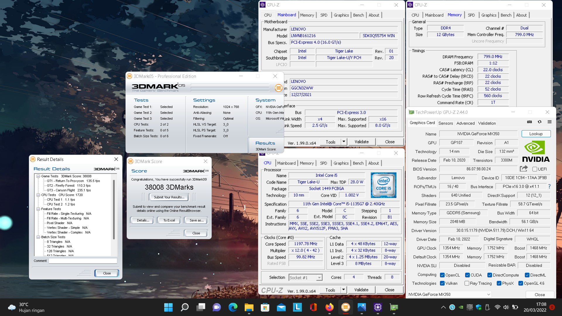Viewport: 562px width, 316px height.
Task: Collapse the CPU Tests tree node
Action: point(38,195)
